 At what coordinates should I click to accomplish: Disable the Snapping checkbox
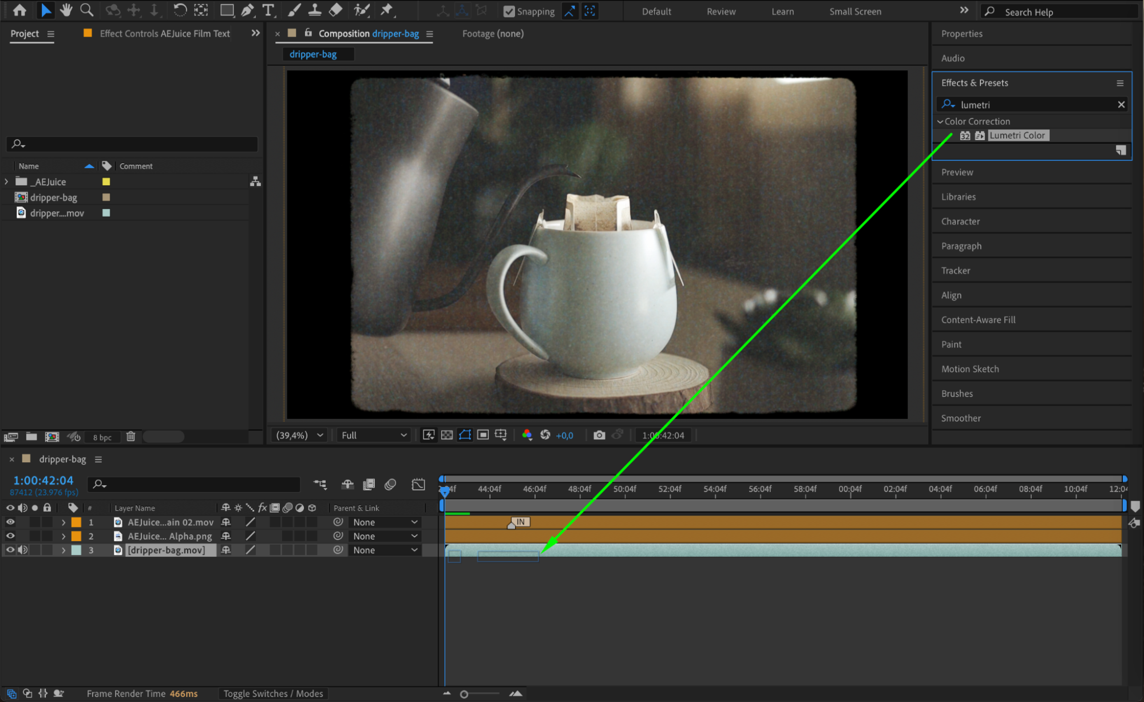click(x=509, y=11)
